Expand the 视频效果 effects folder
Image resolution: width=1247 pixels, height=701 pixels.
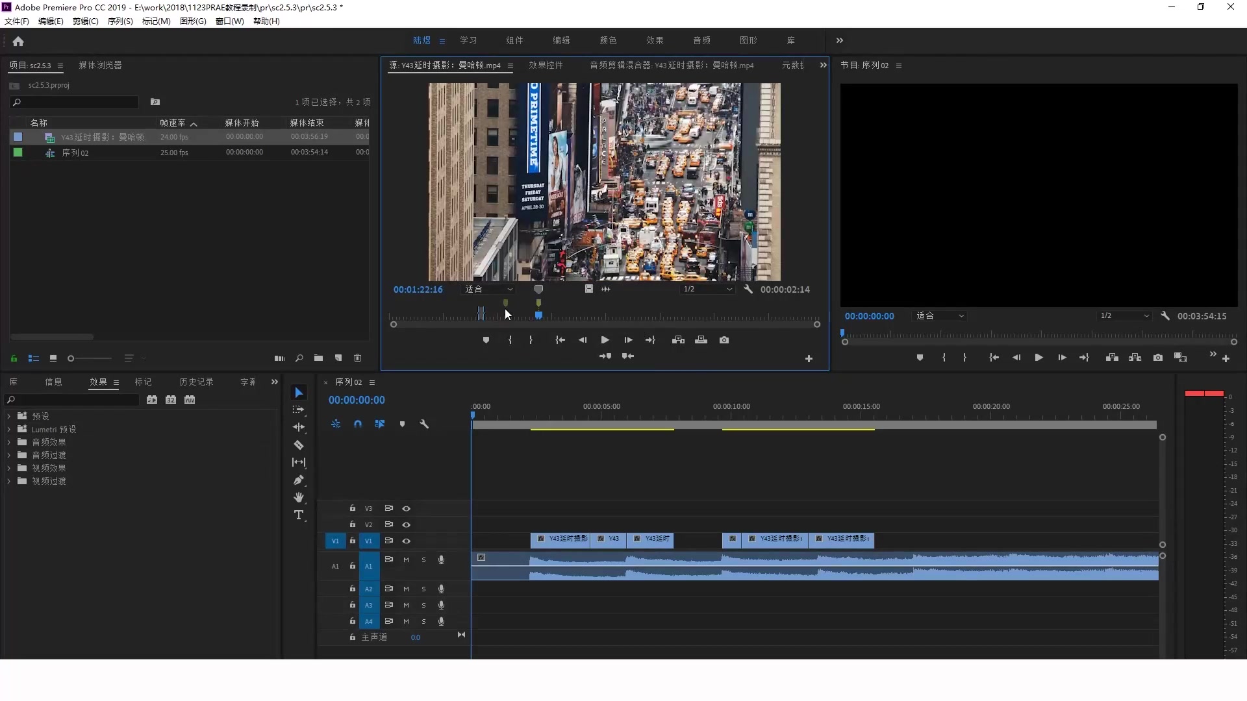[9, 468]
